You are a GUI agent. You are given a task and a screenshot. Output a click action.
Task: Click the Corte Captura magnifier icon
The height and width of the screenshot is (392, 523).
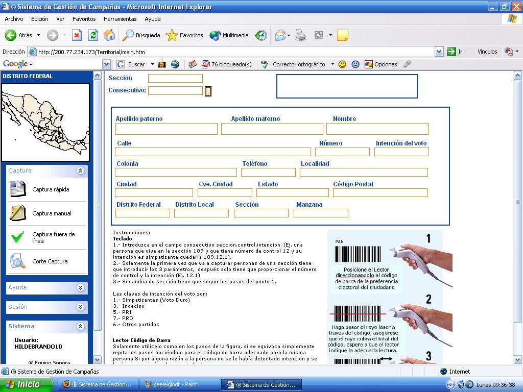point(18,261)
